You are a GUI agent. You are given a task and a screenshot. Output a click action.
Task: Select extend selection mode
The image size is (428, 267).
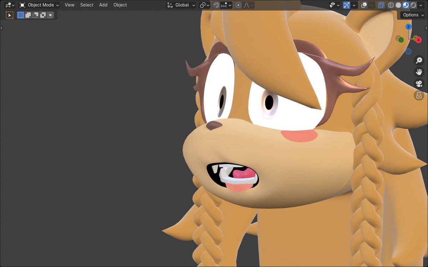(x=28, y=15)
